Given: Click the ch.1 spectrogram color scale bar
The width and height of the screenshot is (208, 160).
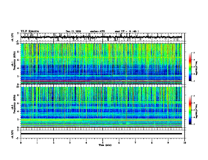Looking at the screenshot, I should (x=190, y=67).
